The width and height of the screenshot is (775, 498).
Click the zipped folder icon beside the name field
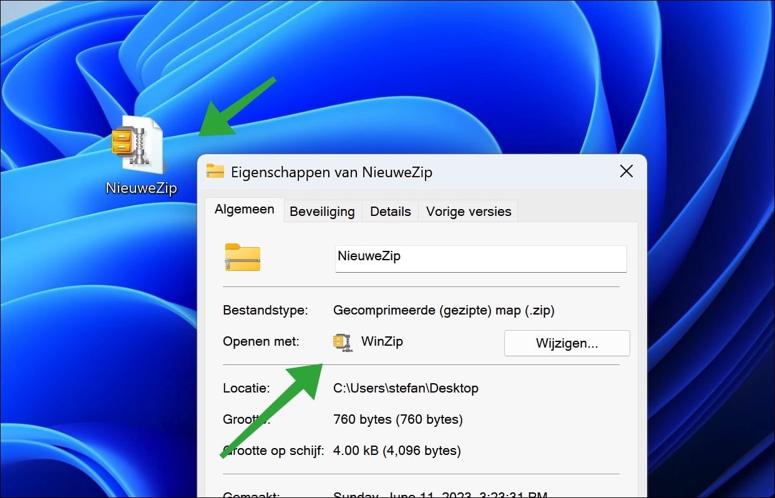(242, 257)
